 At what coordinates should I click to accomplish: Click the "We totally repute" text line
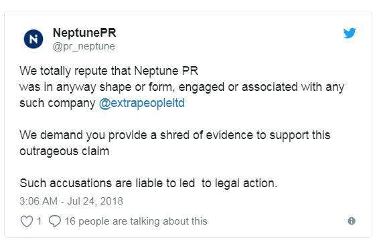click(108, 71)
